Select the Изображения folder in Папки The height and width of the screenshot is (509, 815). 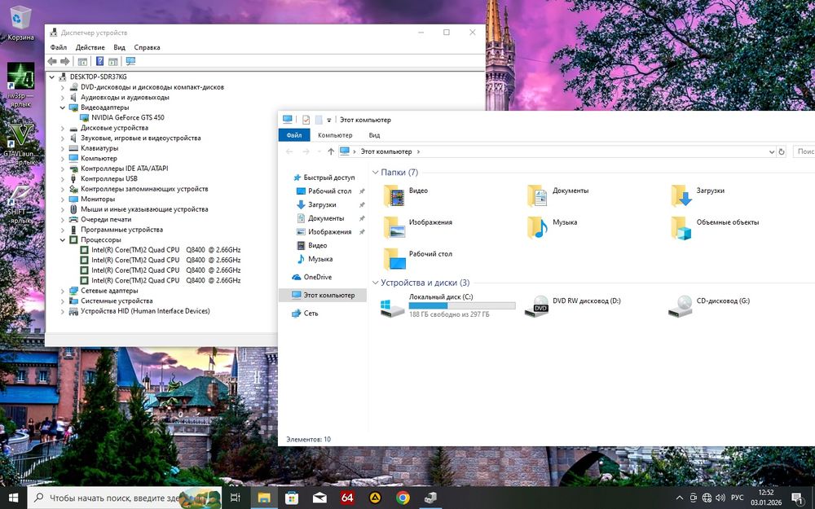pos(418,227)
